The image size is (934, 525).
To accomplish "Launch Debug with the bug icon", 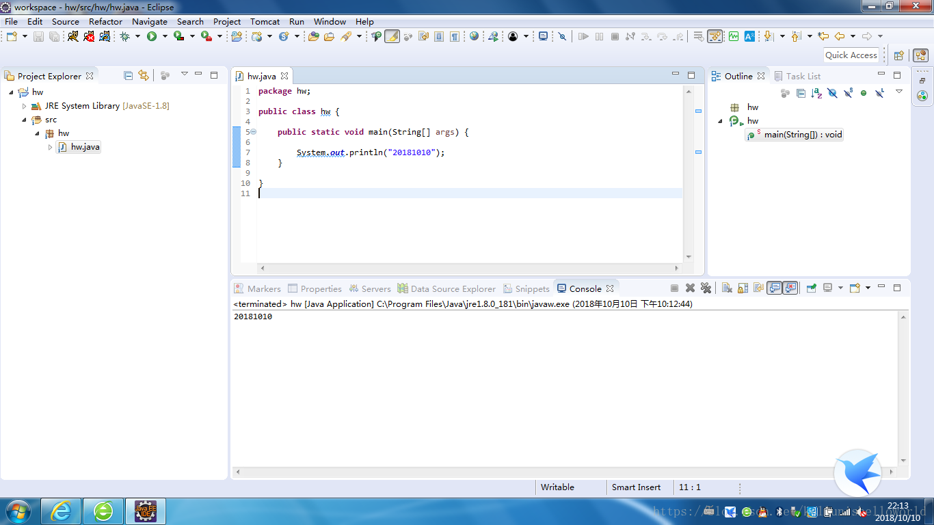I will tap(124, 36).
